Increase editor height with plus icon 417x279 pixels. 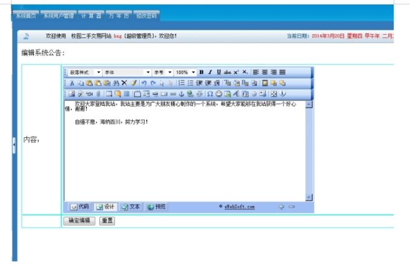pyautogui.click(x=281, y=206)
